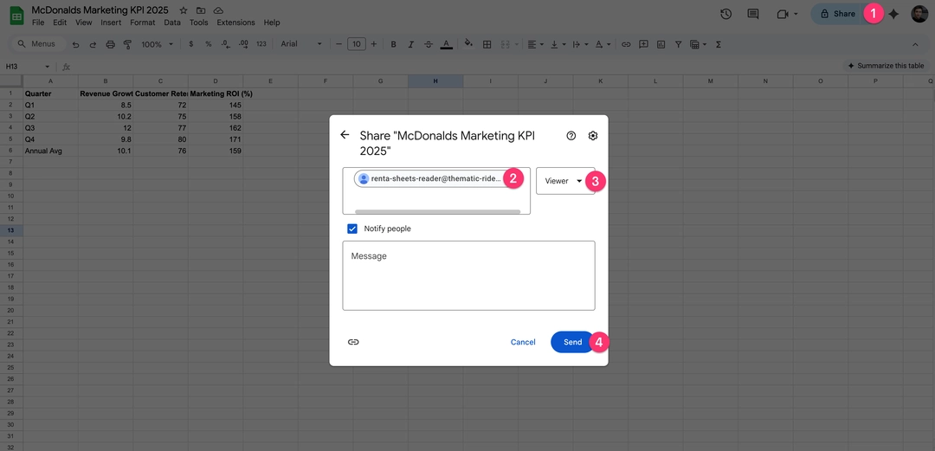Open the Extensions menu
The image size is (935, 451).
pos(235,23)
